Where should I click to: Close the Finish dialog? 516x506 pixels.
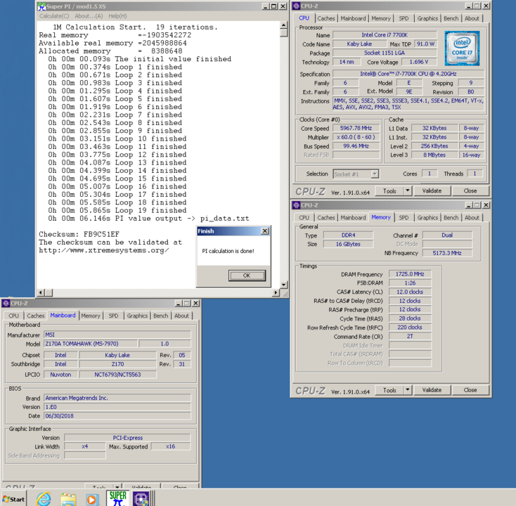(265, 231)
